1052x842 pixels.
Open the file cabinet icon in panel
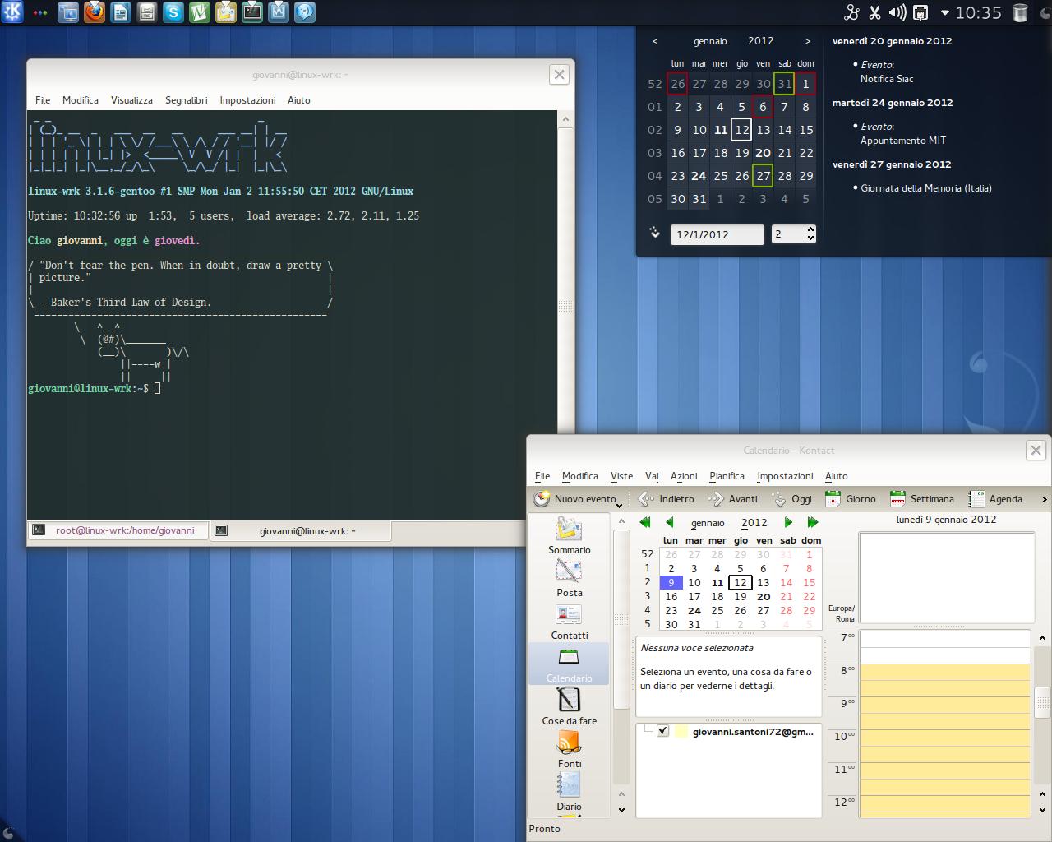point(147,12)
